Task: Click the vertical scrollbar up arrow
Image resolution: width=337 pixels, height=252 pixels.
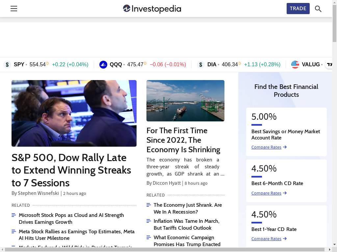Action: point(334,2)
